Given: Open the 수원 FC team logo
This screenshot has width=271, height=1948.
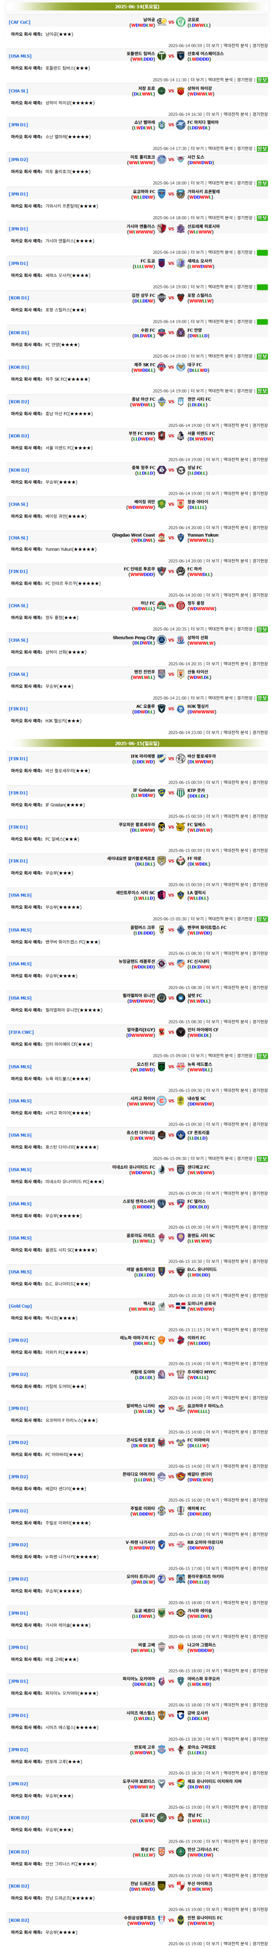Looking at the screenshot, I should [162, 333].
